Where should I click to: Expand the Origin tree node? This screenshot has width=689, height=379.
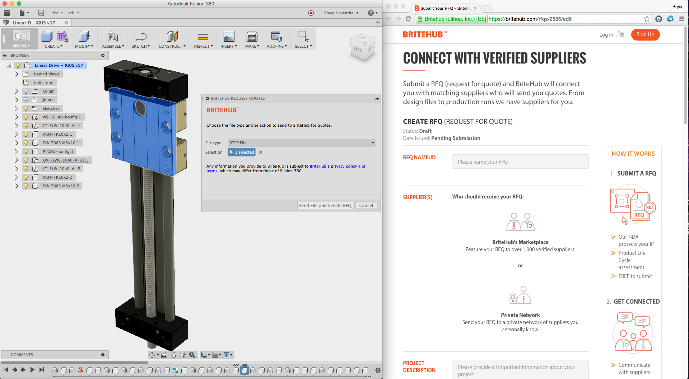[16, 91]
